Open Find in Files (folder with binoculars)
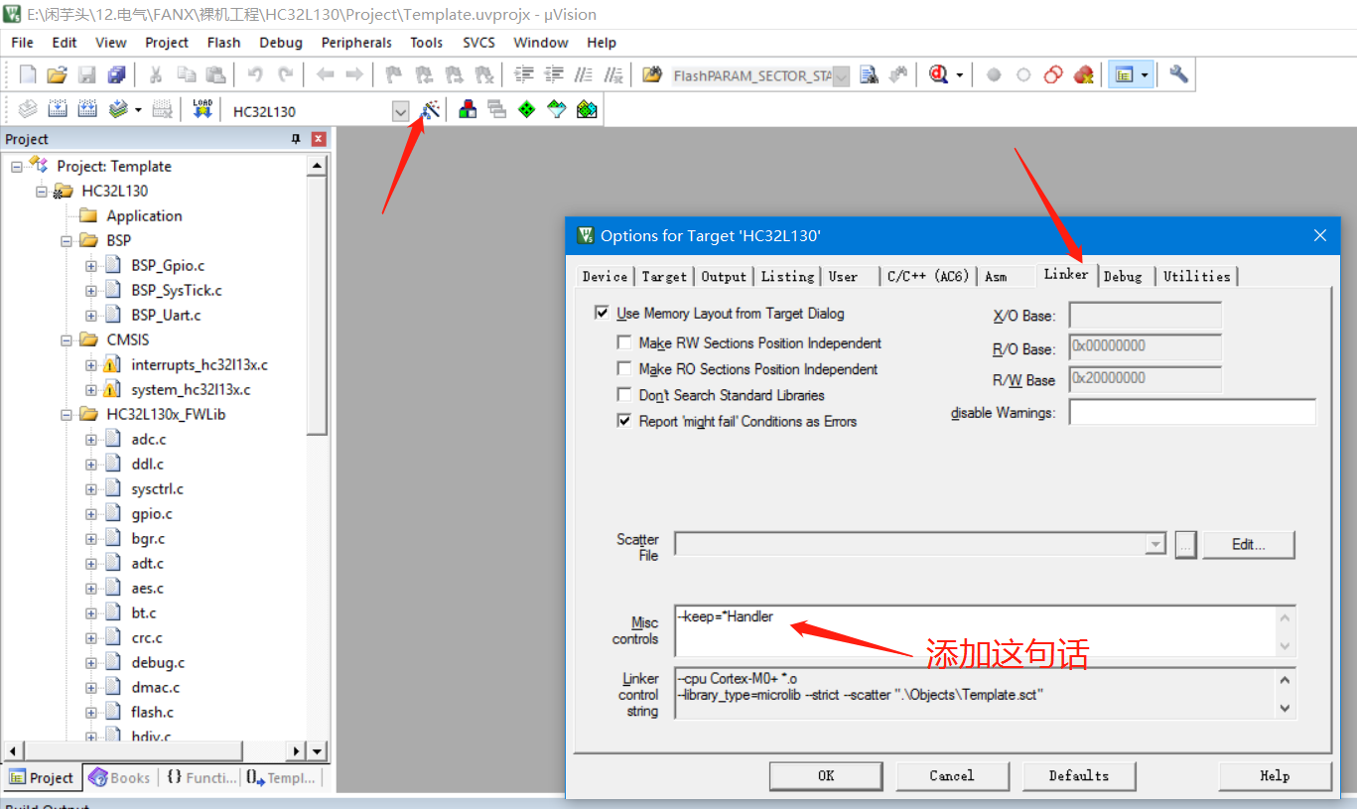This screenshot has width=1357, height=809. click(652, 74)
